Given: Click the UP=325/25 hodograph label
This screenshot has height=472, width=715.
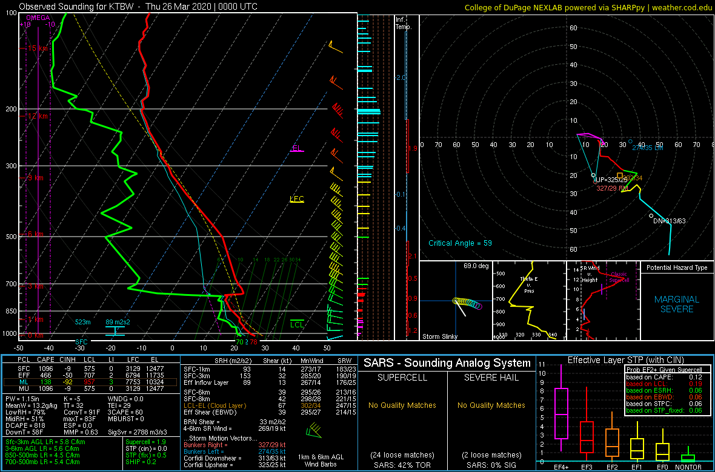Looking at the screenshot, I should [x=613, y=180].
